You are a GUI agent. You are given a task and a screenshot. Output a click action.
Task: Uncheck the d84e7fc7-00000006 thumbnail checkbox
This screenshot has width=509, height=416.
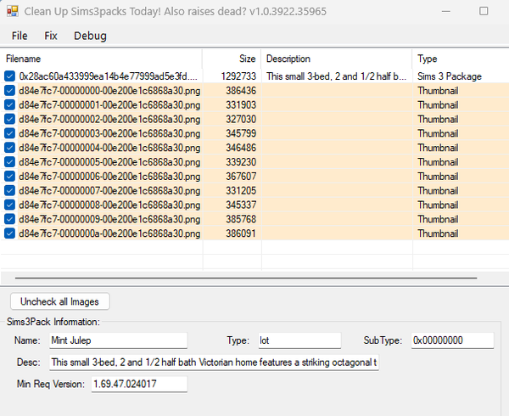[9, 177]
